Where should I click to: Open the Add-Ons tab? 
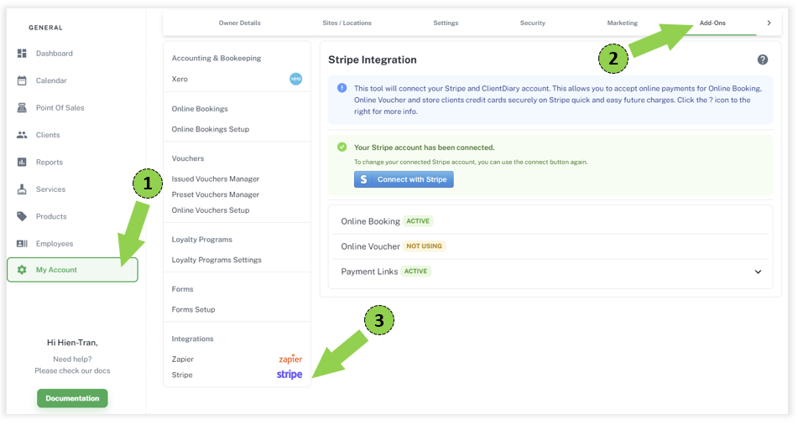tap(712, 23)
